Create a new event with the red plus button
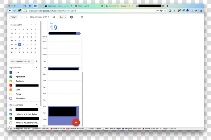 (76, 122)
